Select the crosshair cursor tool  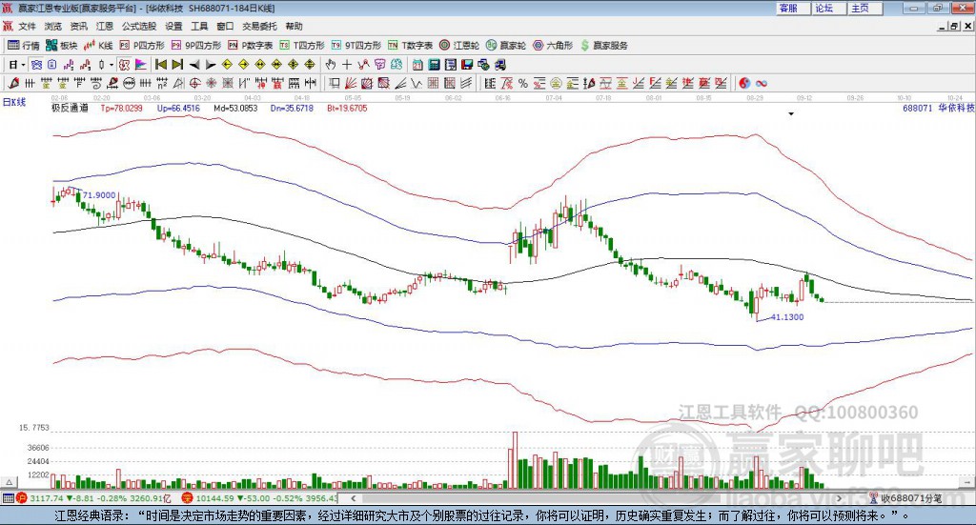pos(347,65)
